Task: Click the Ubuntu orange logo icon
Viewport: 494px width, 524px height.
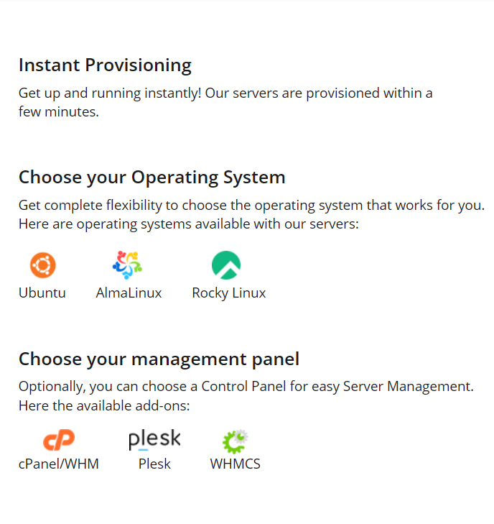Action: 42,265
